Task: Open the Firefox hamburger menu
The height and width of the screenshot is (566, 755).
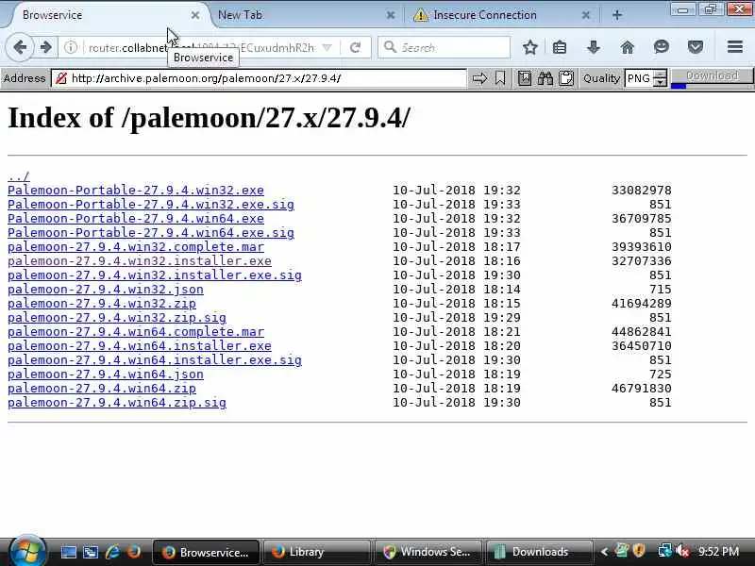Action: pyautogui.click(x=735, y=46)
